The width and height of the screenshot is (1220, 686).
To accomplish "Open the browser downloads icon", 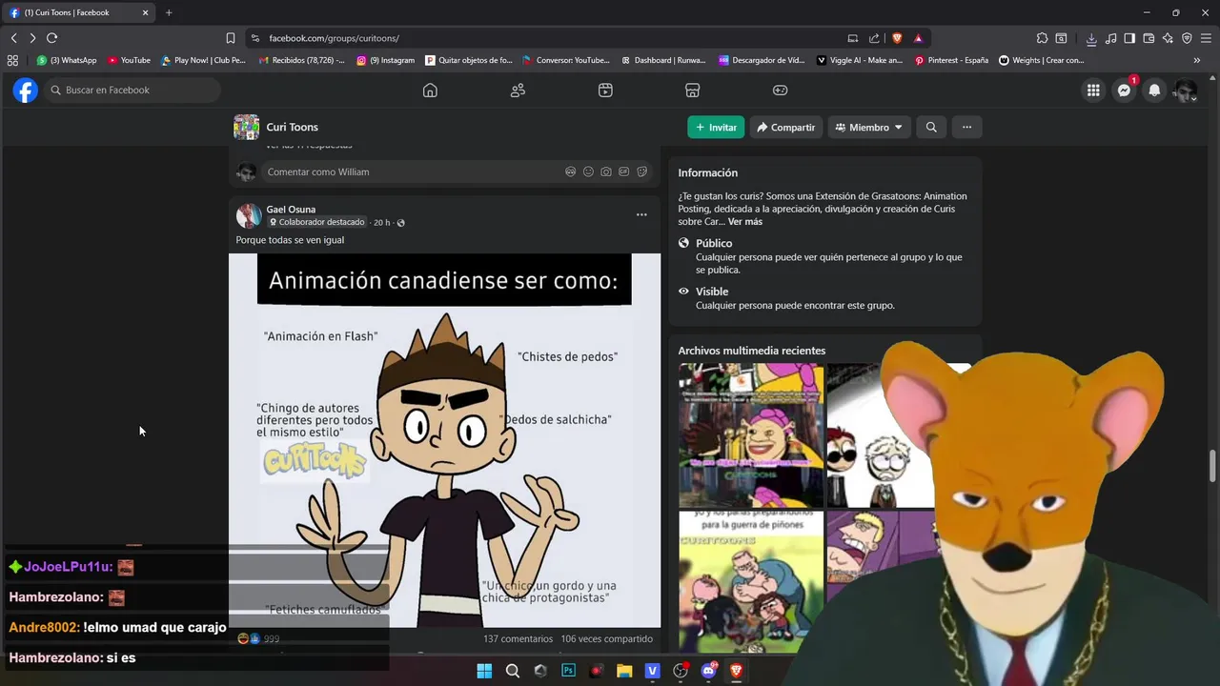I will 1091,38.
